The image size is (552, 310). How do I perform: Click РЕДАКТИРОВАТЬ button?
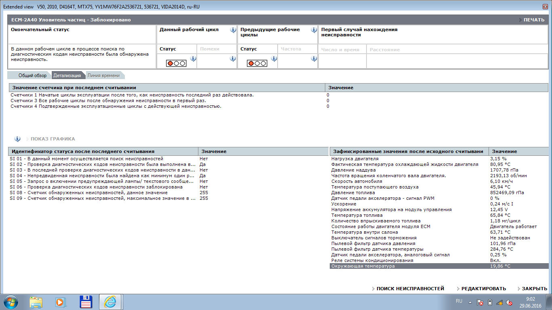point(481,289)
